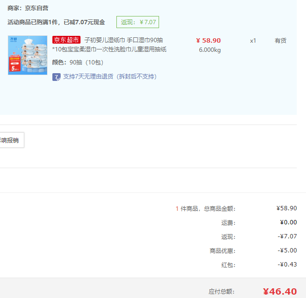306x298 pixels.
Task: Click the payable total ¥46.40
Action: pyautogui.click(x=280, y=292)
